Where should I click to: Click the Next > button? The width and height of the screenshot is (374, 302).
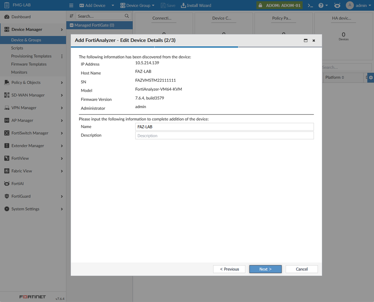coord(265,269)
